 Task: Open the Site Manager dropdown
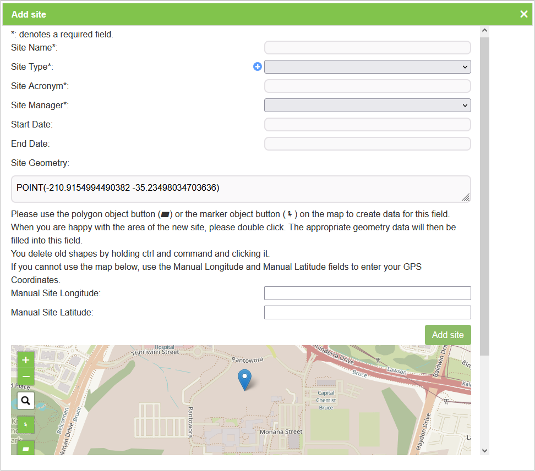click(x=367, y=105)
